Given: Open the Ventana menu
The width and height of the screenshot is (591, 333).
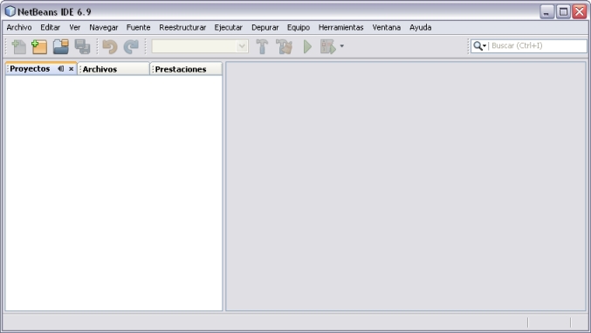Looking at the screenshot, I should point(387,28).
